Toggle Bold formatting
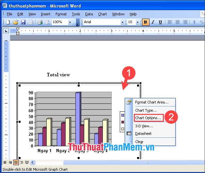This screenshot has width=205, height=173. click(x=146, y=22)
